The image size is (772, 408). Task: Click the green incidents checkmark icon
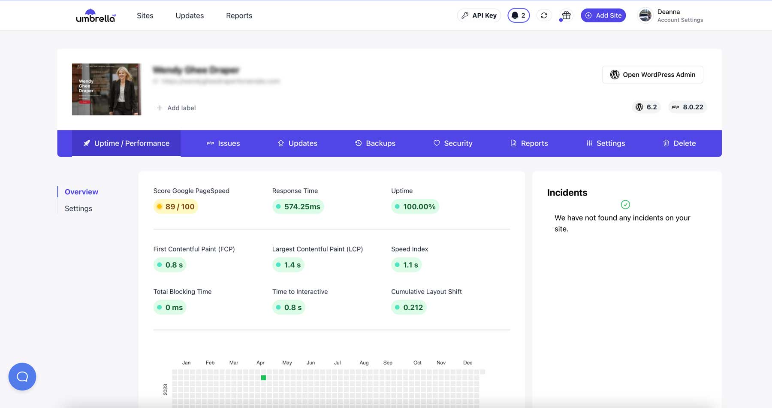click(x=625, y=205)
